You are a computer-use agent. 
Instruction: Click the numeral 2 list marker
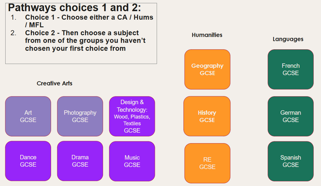pos(13,33)
